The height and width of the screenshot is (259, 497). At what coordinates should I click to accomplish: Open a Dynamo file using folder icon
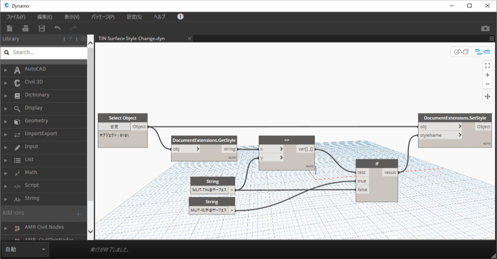pos(24,28)
